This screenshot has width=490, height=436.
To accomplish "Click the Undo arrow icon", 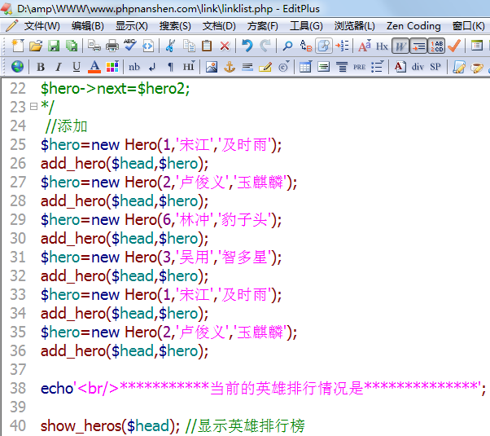I will pos(247,46).
